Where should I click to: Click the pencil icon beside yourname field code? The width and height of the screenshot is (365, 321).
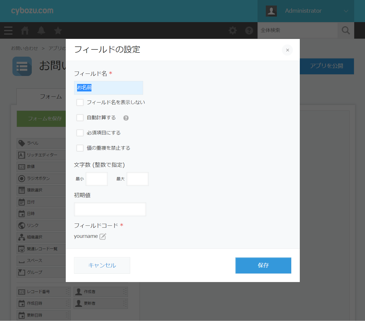(103, 236)
